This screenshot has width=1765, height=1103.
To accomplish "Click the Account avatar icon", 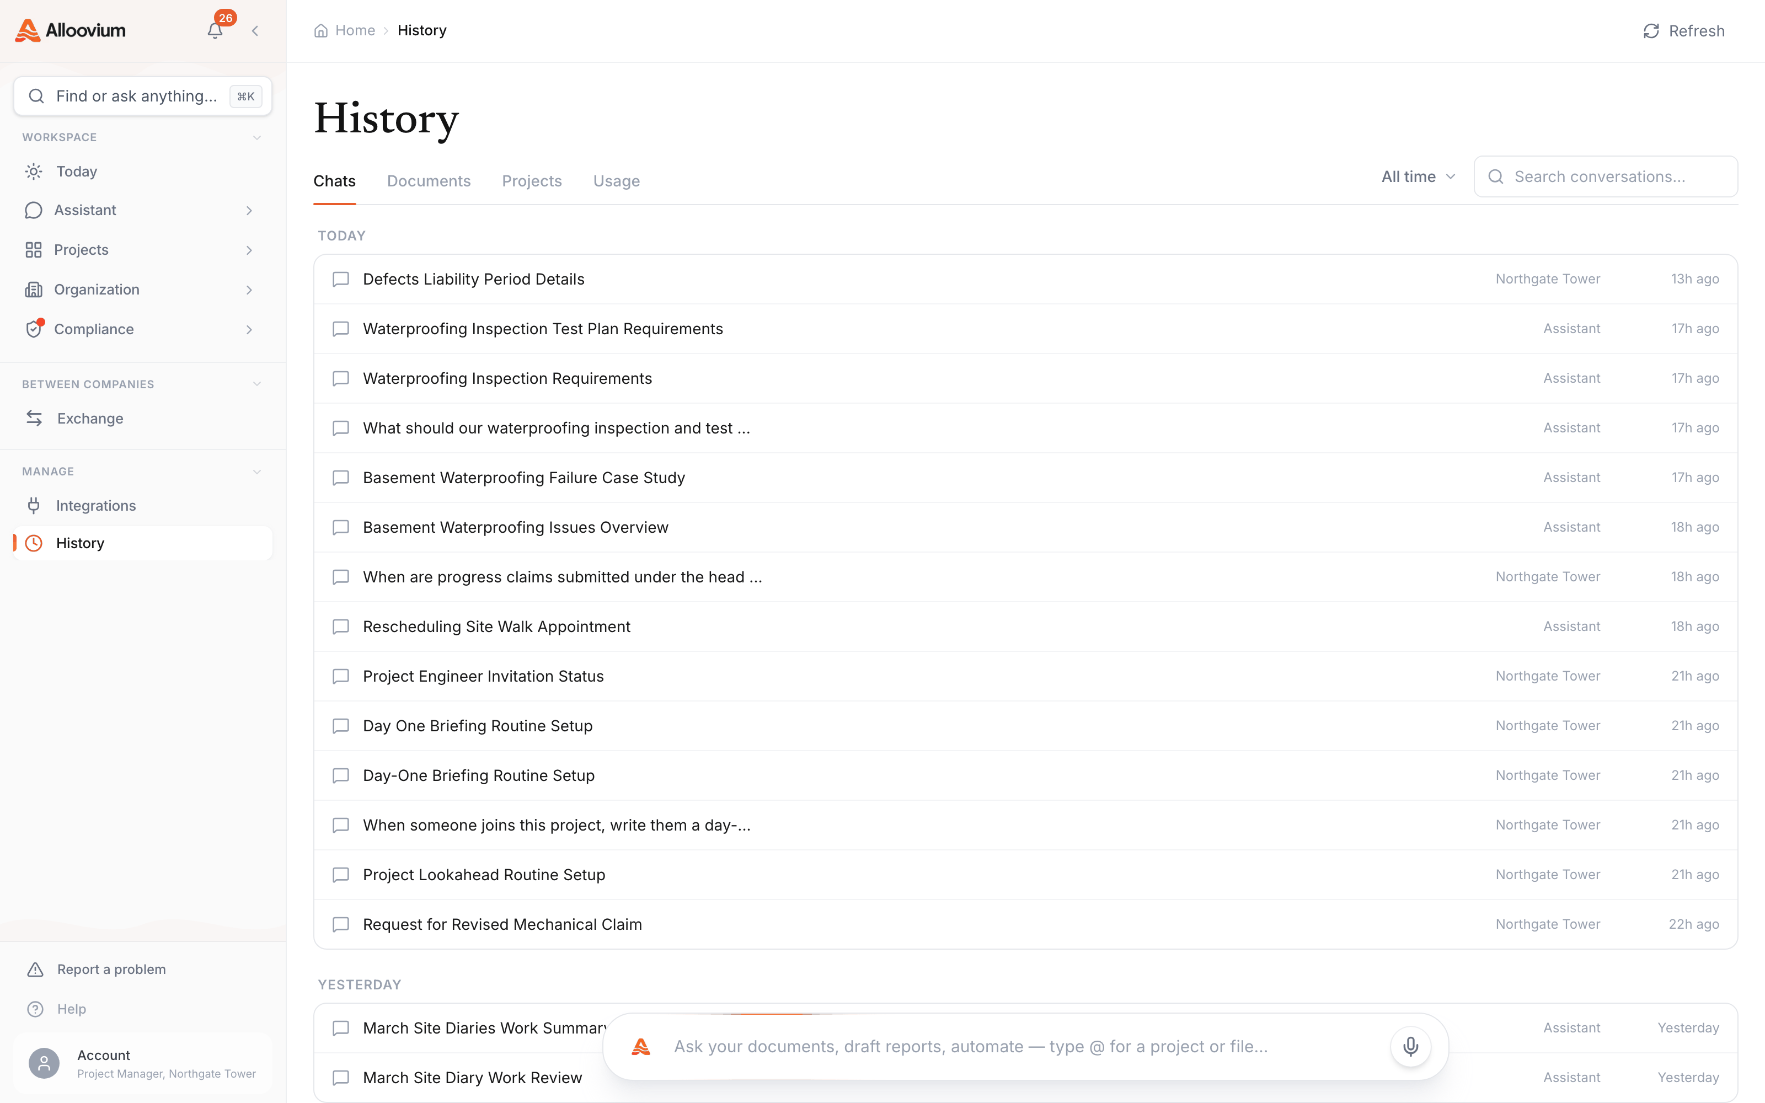I will pos(44,1064).
